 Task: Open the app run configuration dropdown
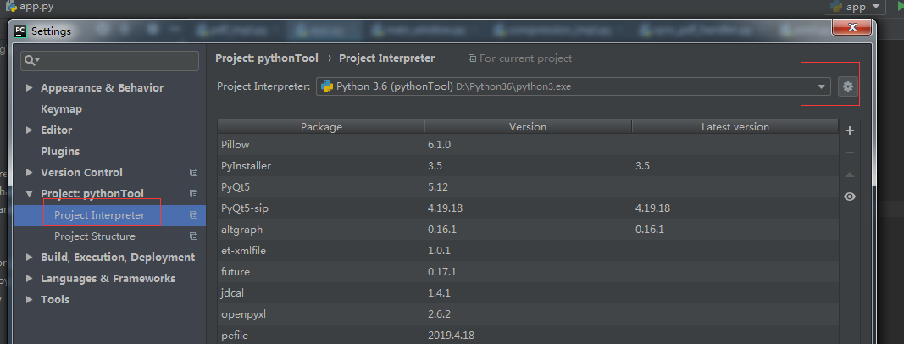coord(854,7)
